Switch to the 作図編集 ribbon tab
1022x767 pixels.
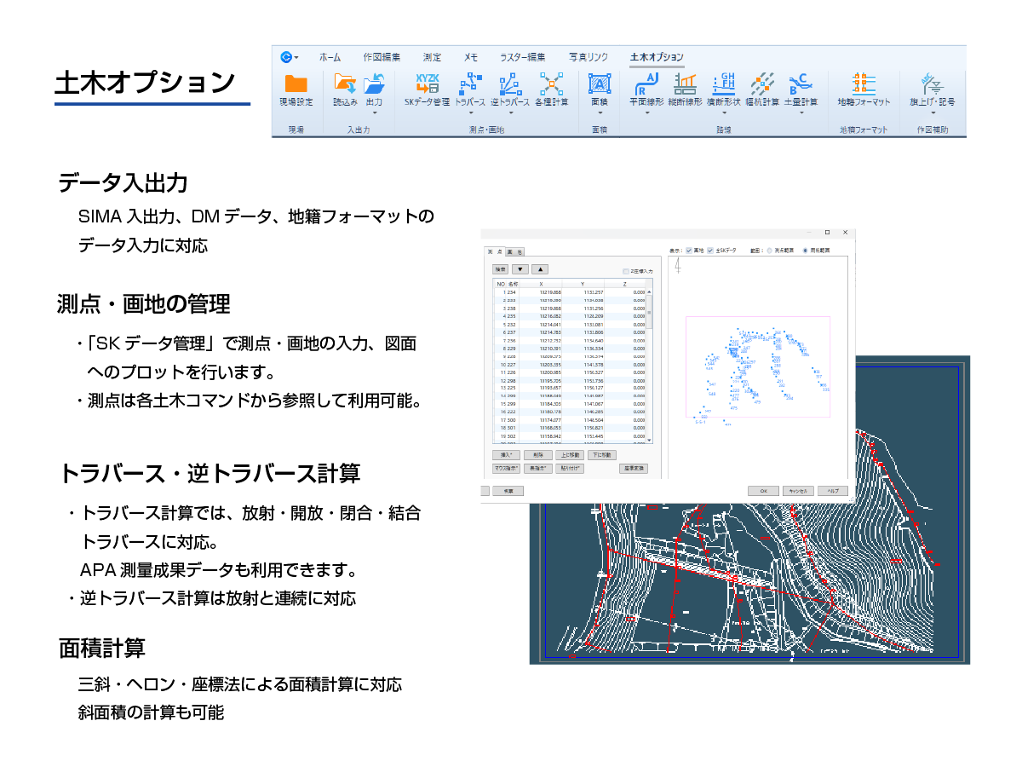[x=382, y=57]
